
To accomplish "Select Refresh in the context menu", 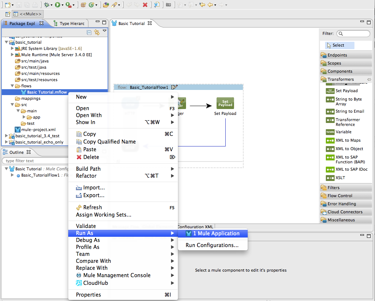I will 92,207.
